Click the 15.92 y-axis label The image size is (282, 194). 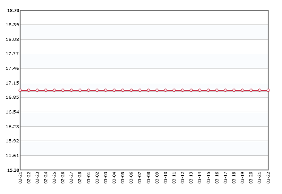pyautogui.click(x=12, y=141)
